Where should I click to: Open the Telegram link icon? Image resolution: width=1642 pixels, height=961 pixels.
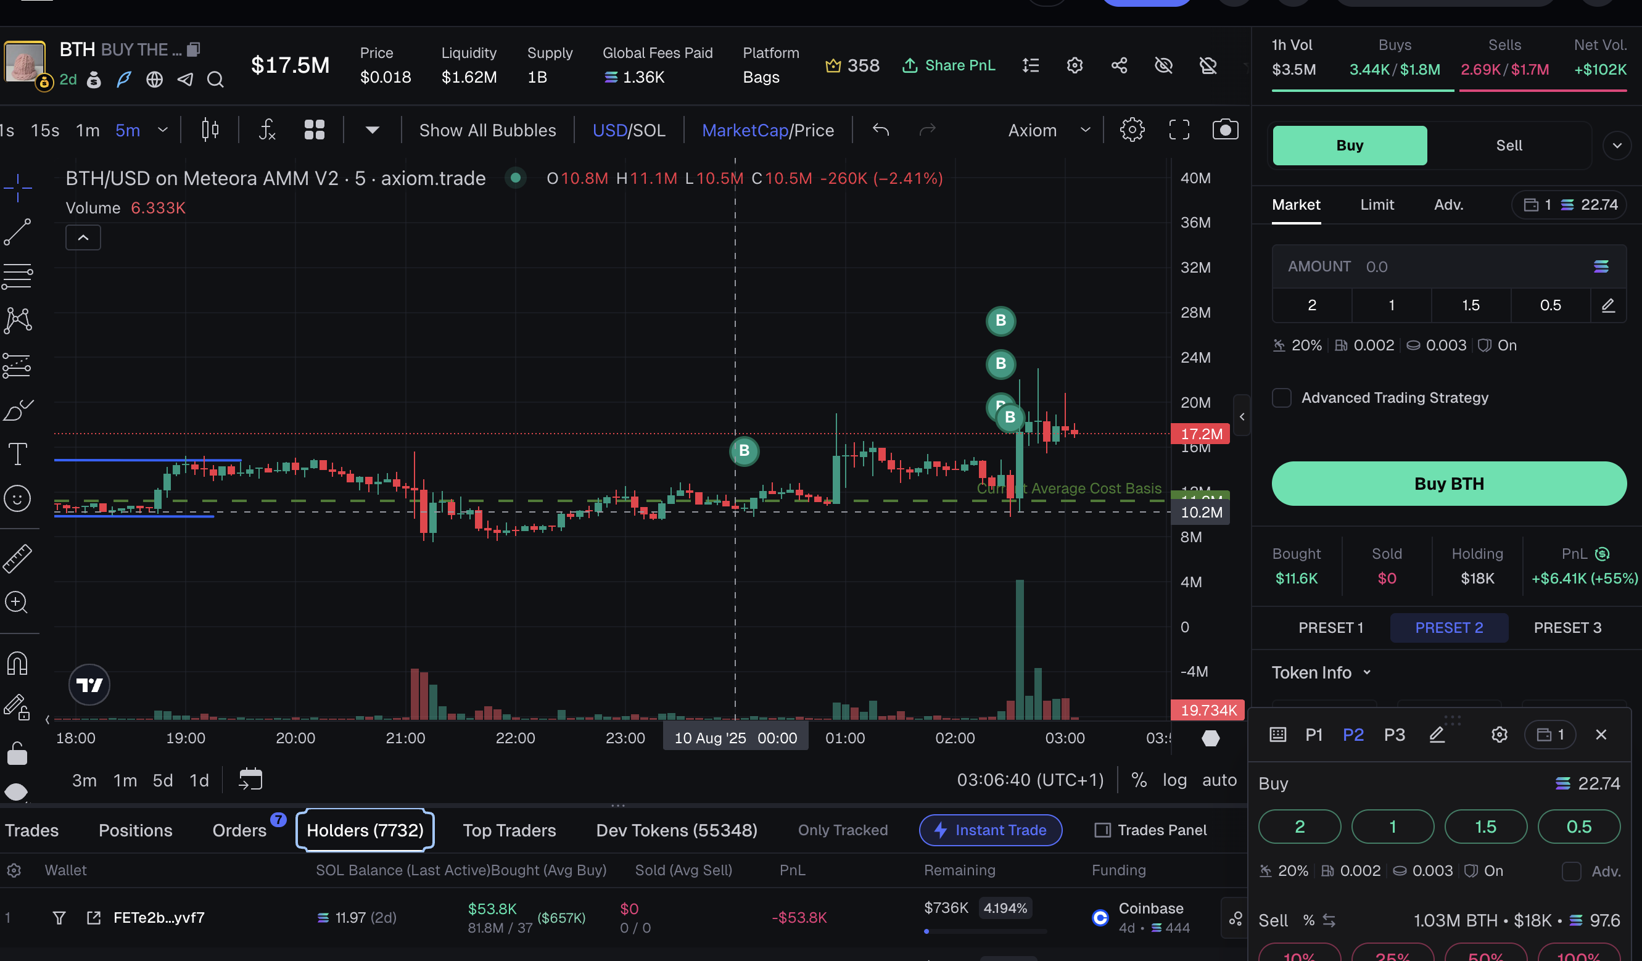(186, 80)
